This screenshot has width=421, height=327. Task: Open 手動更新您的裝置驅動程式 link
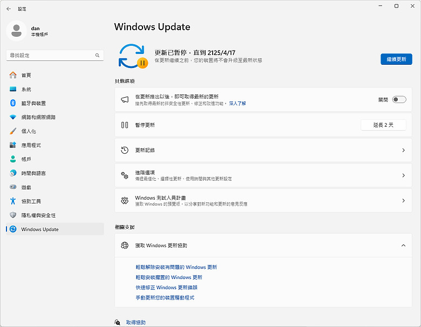(165, 298)
